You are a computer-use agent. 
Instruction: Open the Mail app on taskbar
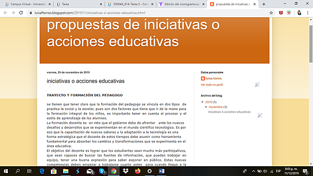90,171
